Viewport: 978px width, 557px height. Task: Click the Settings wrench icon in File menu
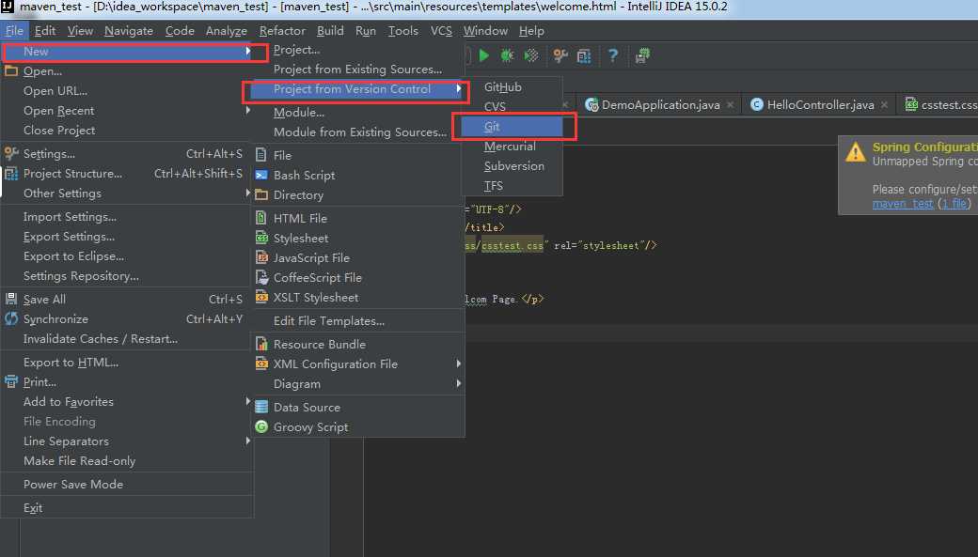pos(11,153)
